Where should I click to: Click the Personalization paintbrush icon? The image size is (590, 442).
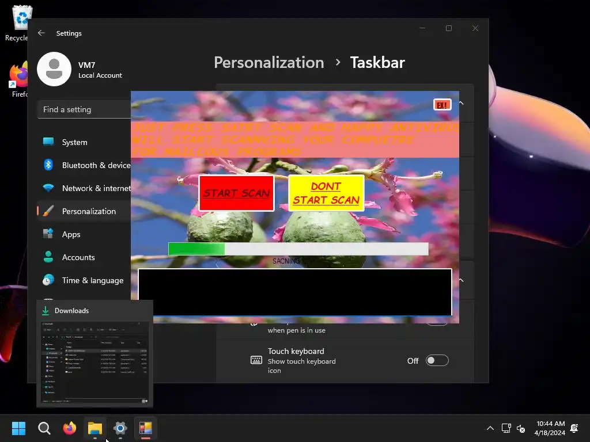[48, 211]
